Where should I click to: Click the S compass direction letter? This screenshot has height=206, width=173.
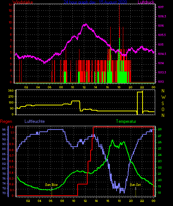[163, 104]
